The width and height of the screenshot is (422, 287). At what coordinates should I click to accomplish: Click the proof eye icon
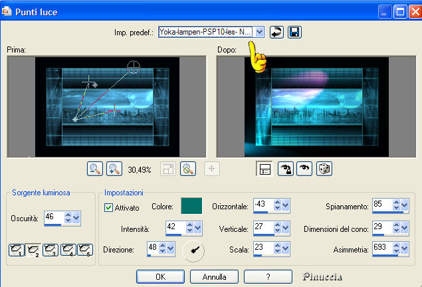click(304, 169)
